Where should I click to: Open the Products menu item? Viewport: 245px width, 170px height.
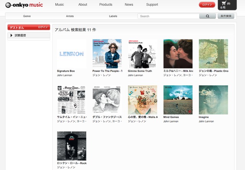tap(106, 5)
